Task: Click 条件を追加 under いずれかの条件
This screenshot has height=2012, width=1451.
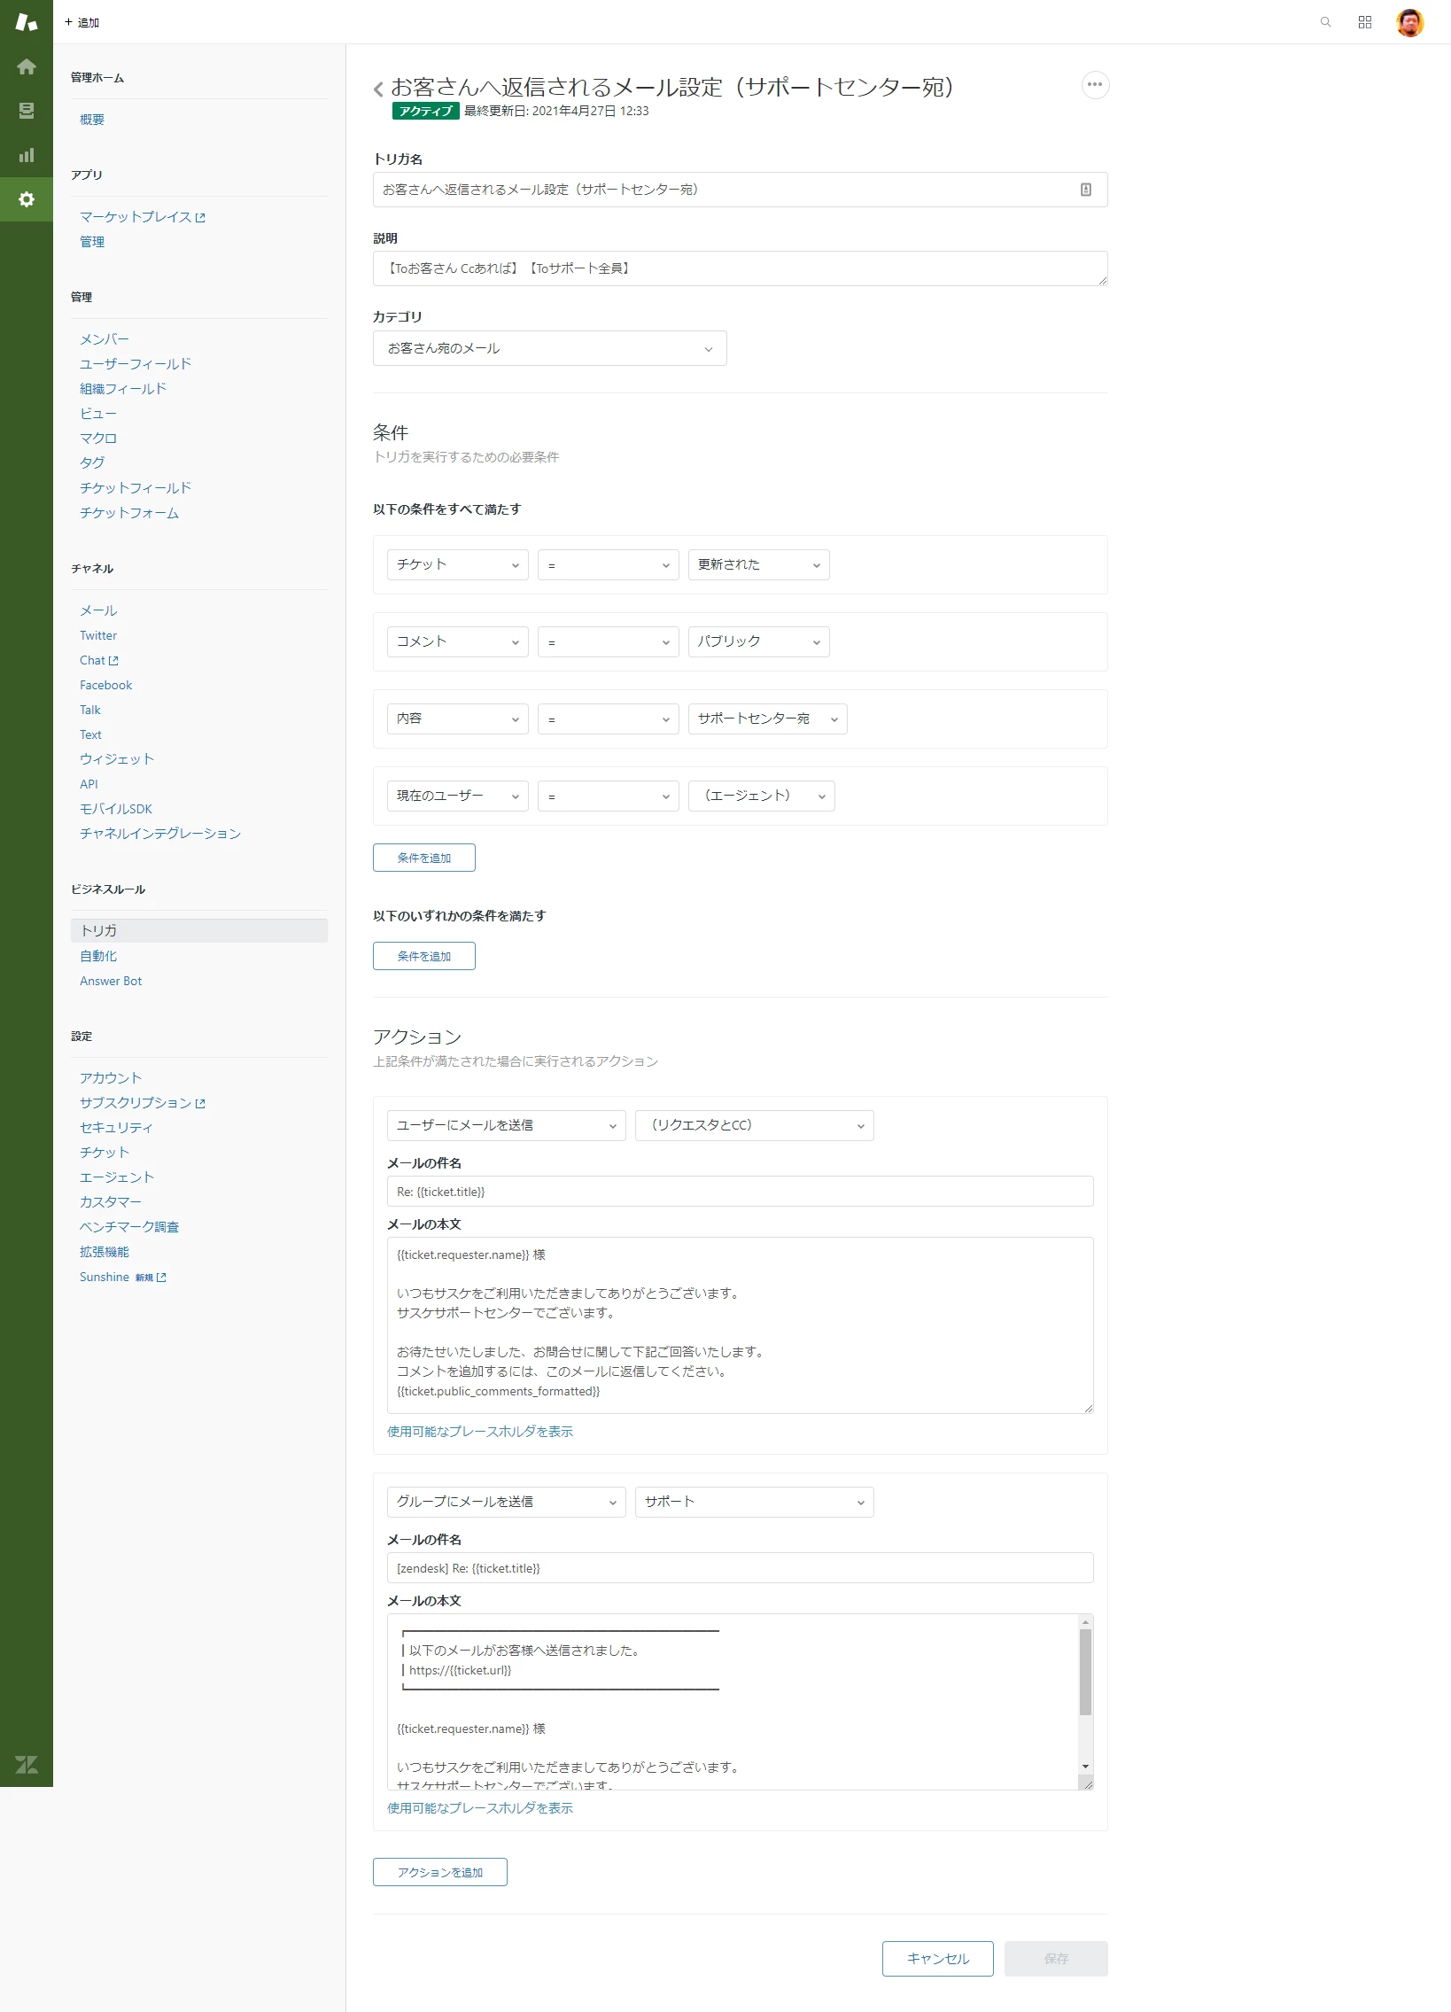Action: (x=424, y=956)
